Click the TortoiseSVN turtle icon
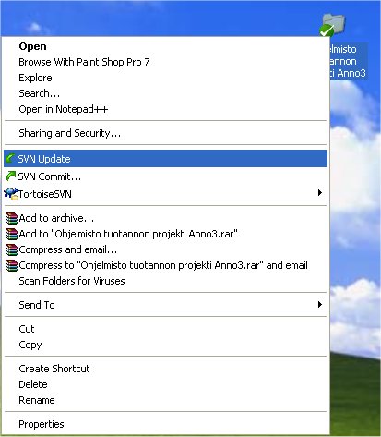The image size is (381, 437). 11,194
